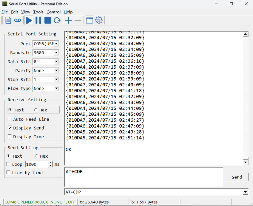Image resolution: width=253 pixels, height=206 pixels.
Task: Click log line with 02:36:16 timestamp
Action: [105, 61]
